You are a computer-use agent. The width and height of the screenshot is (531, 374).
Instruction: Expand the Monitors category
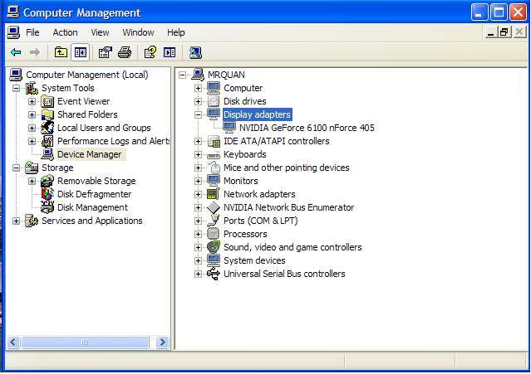[198, 181]
